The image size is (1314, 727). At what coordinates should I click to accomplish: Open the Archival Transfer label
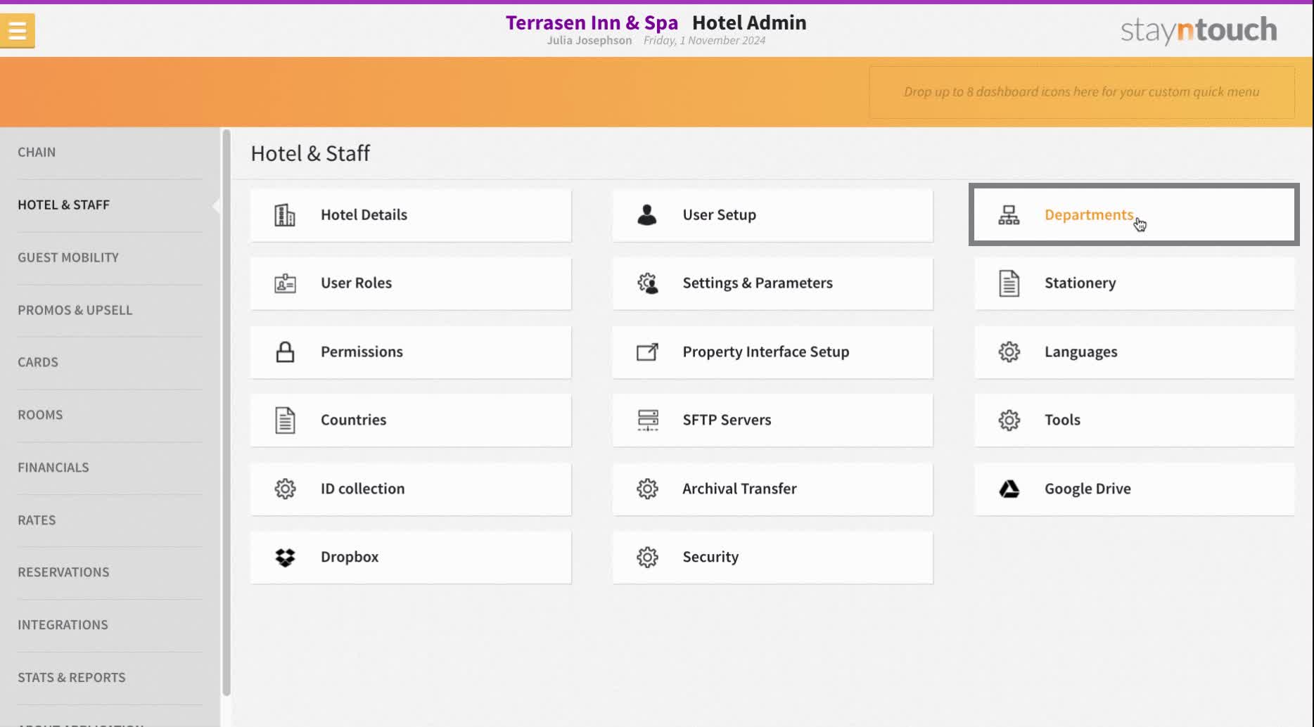click(x=739, y=489)
